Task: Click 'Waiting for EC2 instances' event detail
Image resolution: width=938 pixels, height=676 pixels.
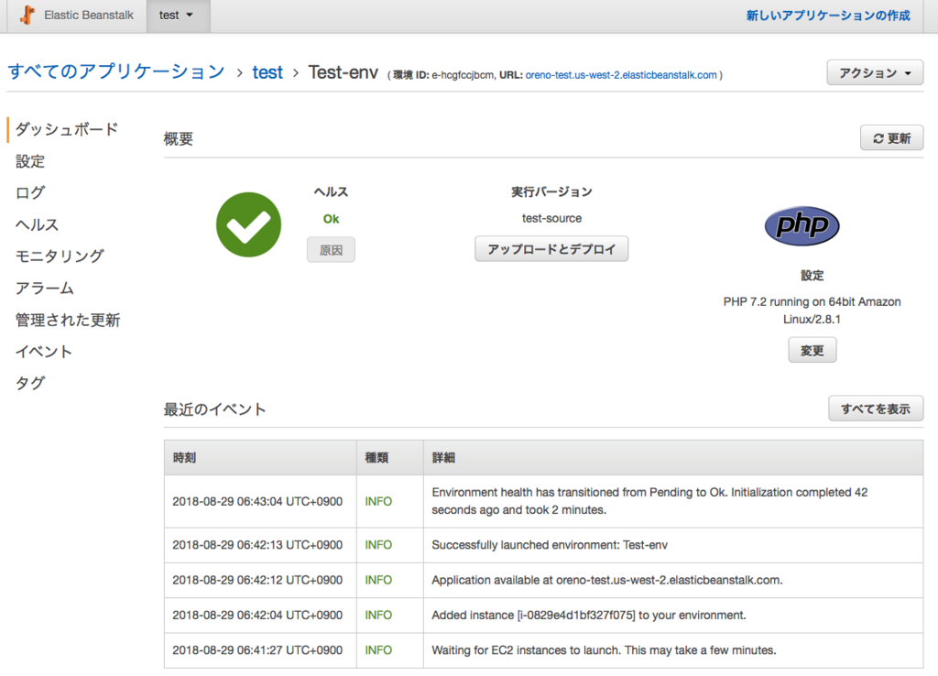Action: [x=604, y=650]
